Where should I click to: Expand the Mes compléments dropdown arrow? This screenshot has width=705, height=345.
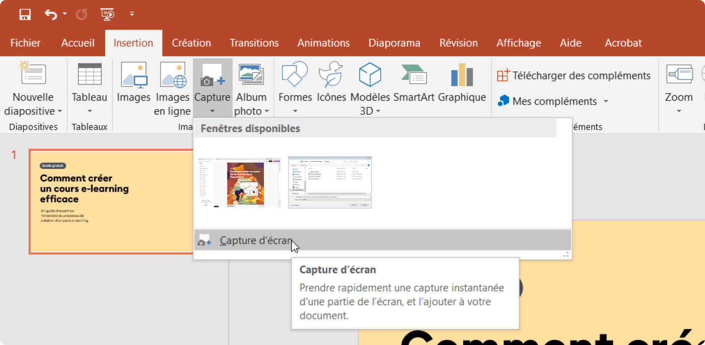[606, 101]
